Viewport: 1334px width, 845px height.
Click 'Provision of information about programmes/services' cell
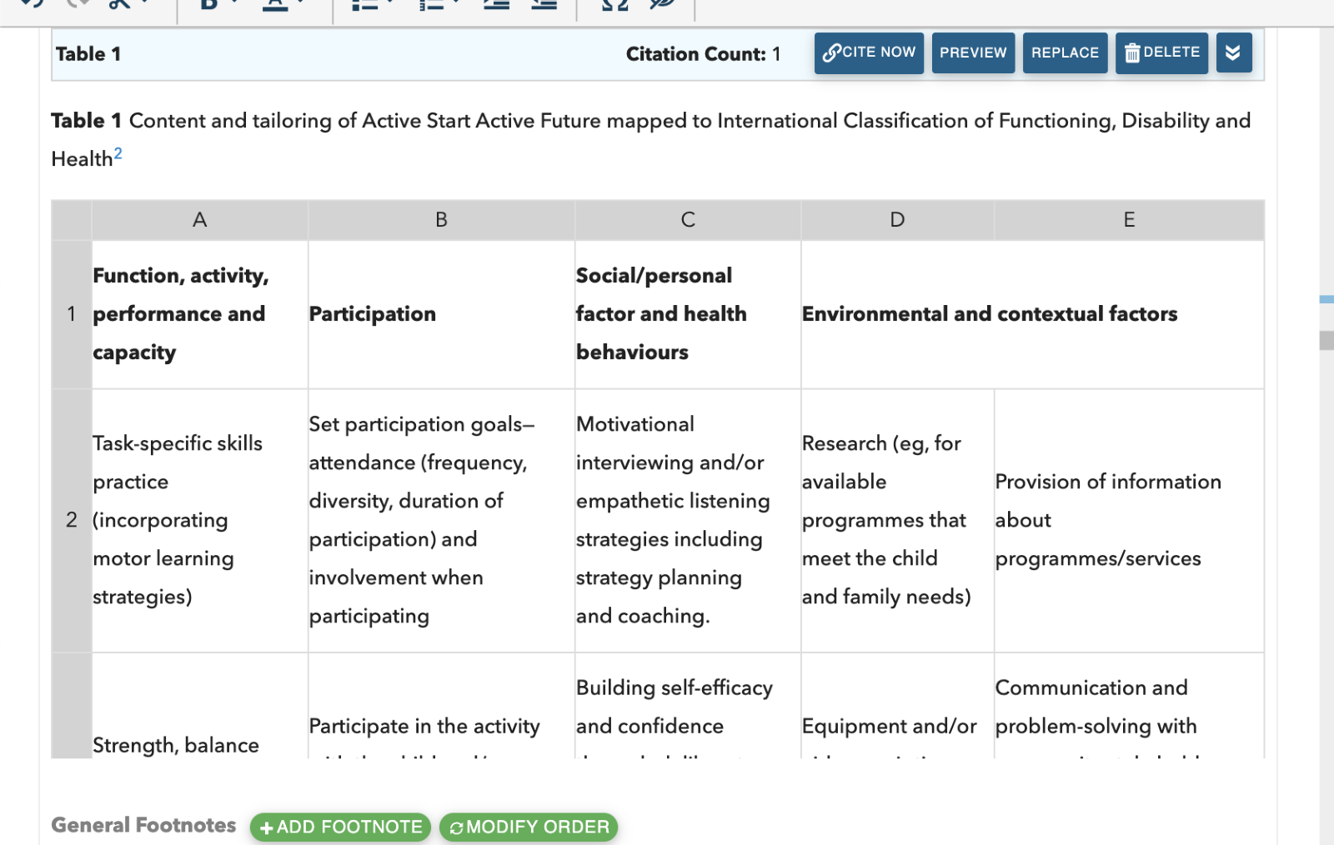pos(1129,520)
